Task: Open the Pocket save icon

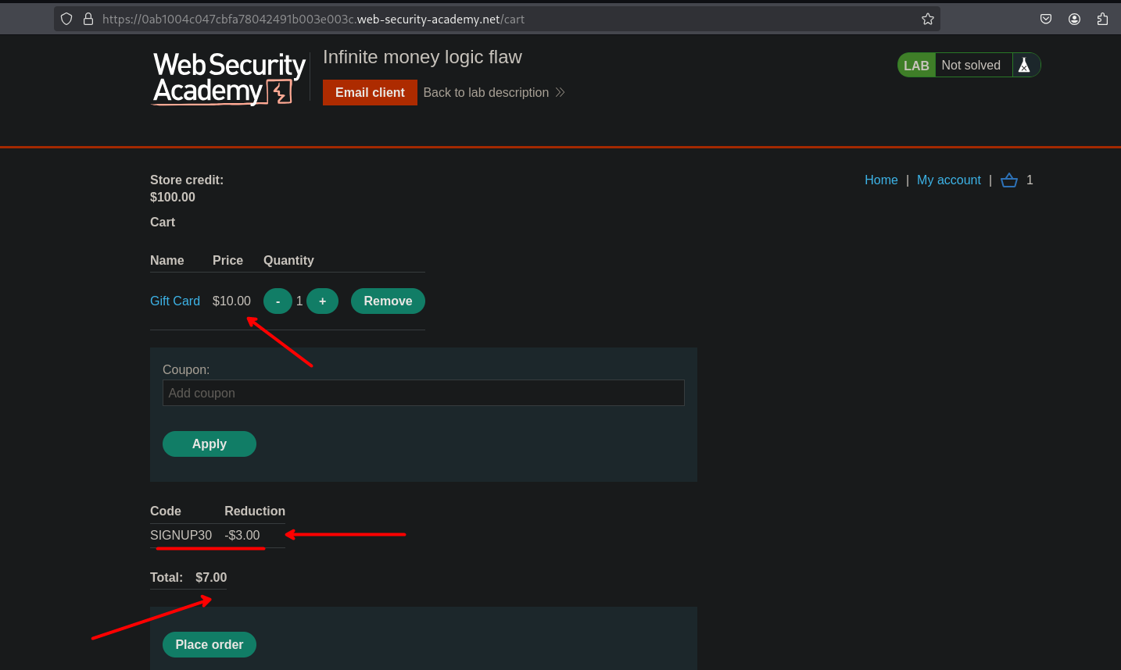Action: coord(1046,19)
